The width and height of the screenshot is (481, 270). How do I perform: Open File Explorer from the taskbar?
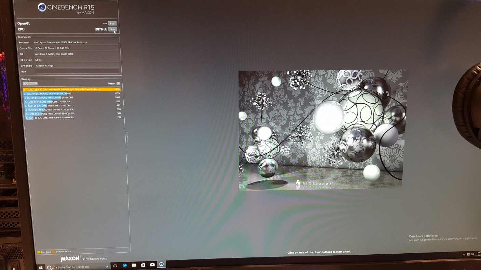pos(134,265)
